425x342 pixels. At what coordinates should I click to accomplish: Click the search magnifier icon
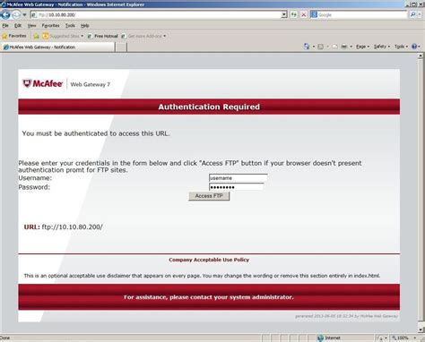412,14
